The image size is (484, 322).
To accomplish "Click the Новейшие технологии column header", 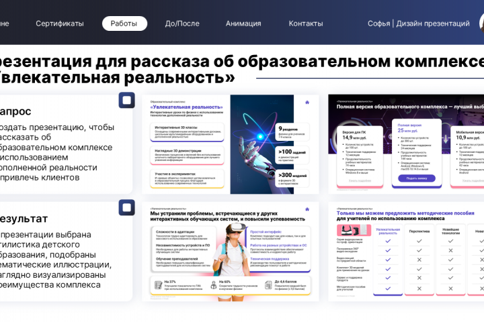I will click(450, 231).
